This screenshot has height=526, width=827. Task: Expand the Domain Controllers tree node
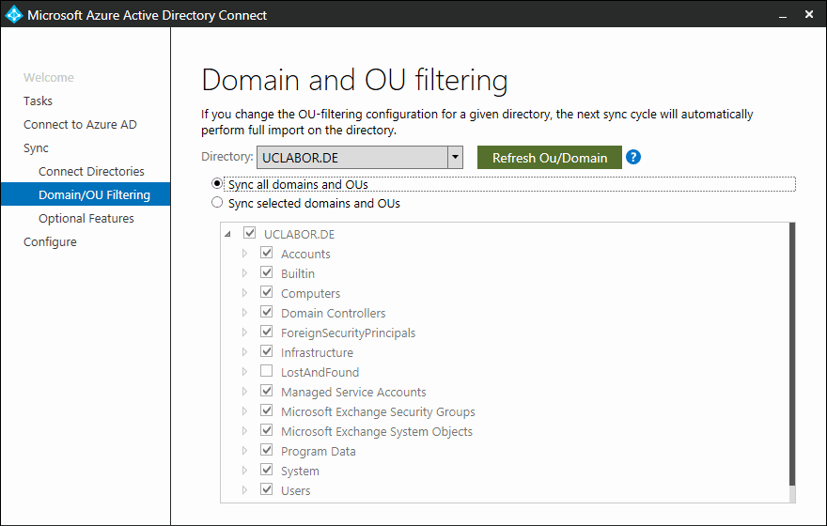coord(244,313)
